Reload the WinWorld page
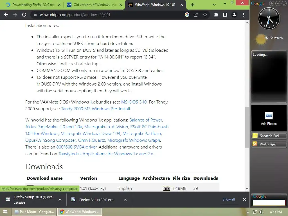This screenshot has height=216, width=288. tap(24, 15)
